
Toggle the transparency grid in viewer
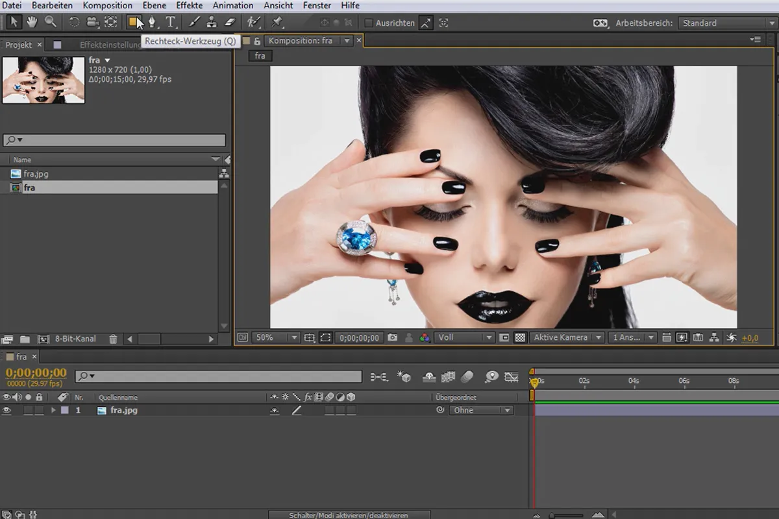coord(520,337)
